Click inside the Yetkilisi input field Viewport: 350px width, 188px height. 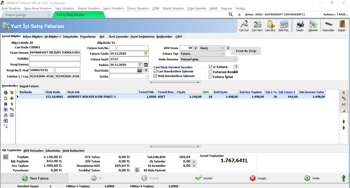point(55,59)
